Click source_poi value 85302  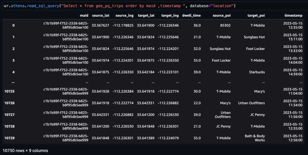pos(225,25)
